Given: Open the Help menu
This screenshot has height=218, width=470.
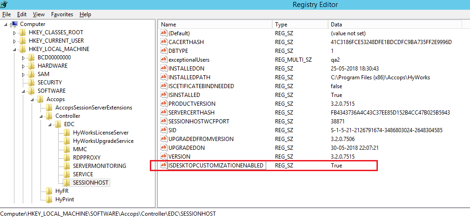Looking at the screenshot, I should 85,14.
